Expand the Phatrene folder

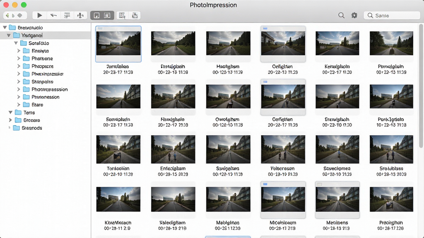pyautogui.click(x=19, y=59)
